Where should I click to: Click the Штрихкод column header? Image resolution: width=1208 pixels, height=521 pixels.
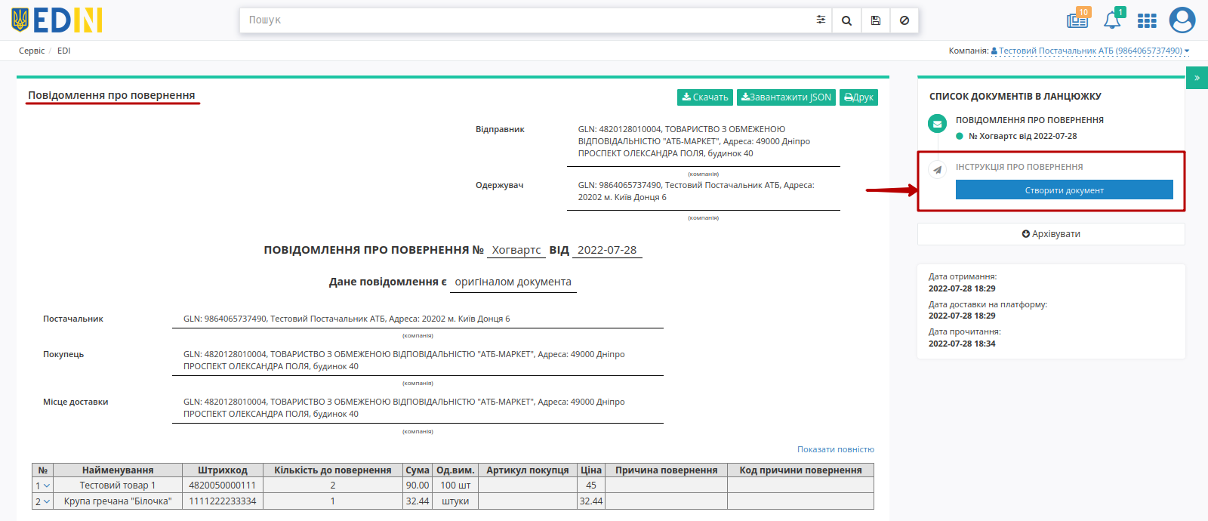click(x=223, y=470)
